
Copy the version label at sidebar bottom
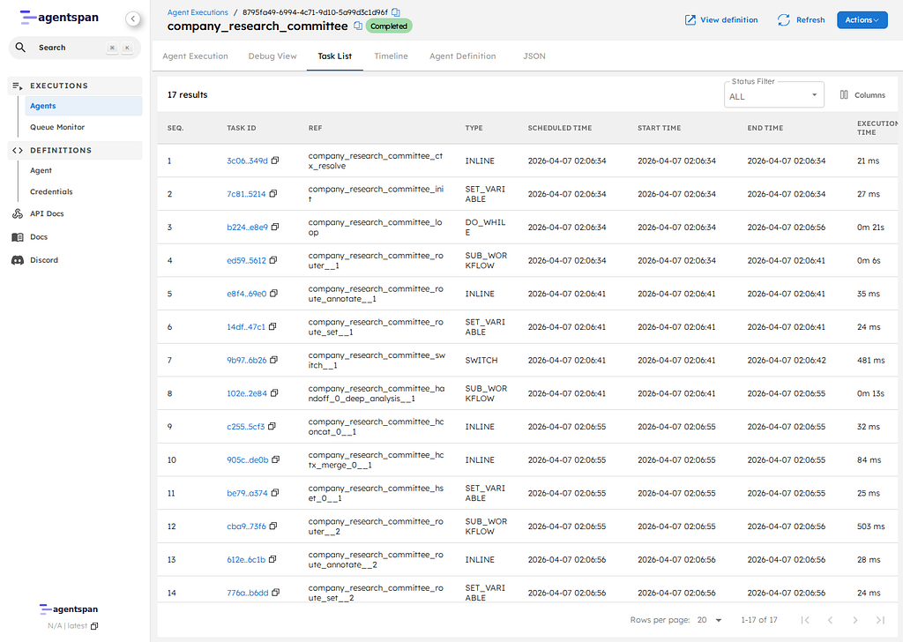95,626
